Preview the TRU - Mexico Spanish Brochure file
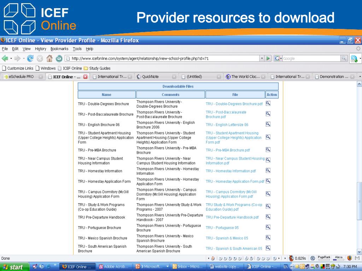The width and height of the screenshot is (362, 271). click(268, 238)
